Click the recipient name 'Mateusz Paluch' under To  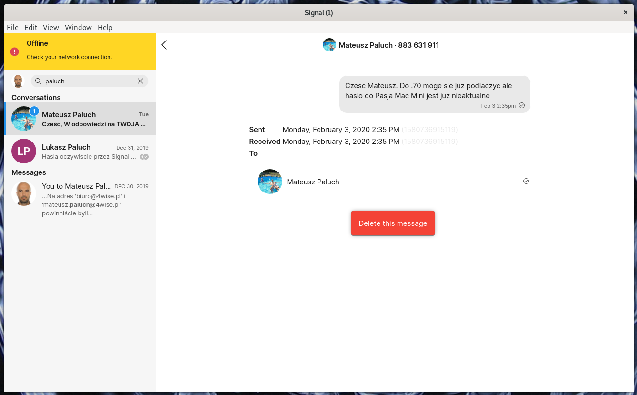point(313,182)
